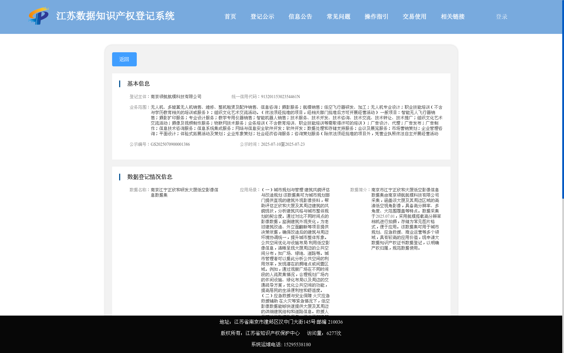Go to the 常见问题 page
This screenshot has width=564, height=353.
tap(338, 17)
